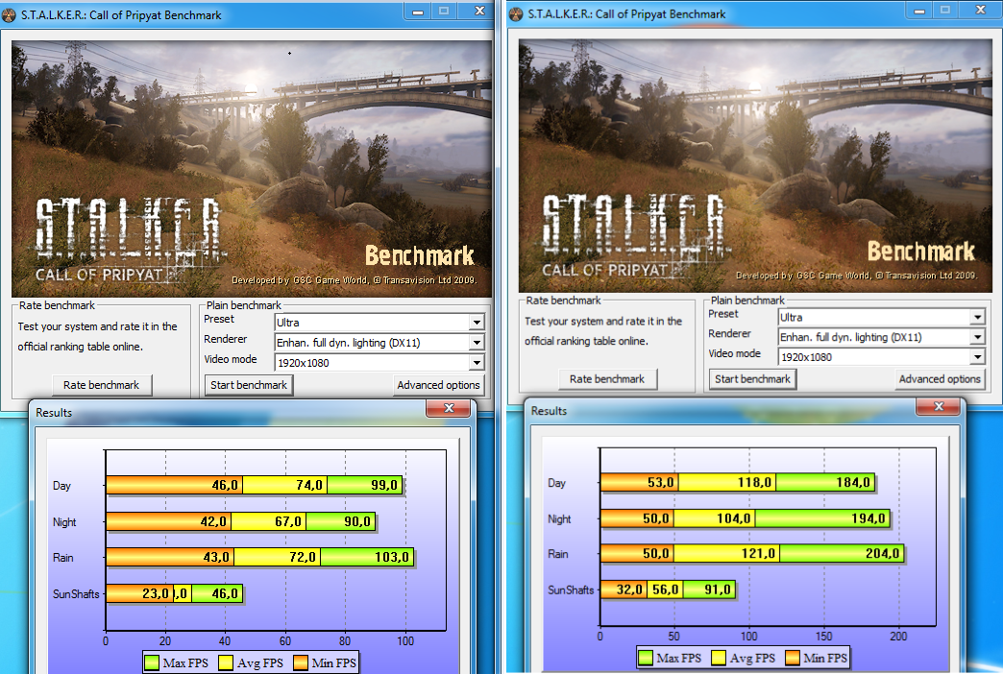Click the SunShafts 23,0 min bar in left results
The height and width of the screenshot is (674, 1003).
point(140,593)
